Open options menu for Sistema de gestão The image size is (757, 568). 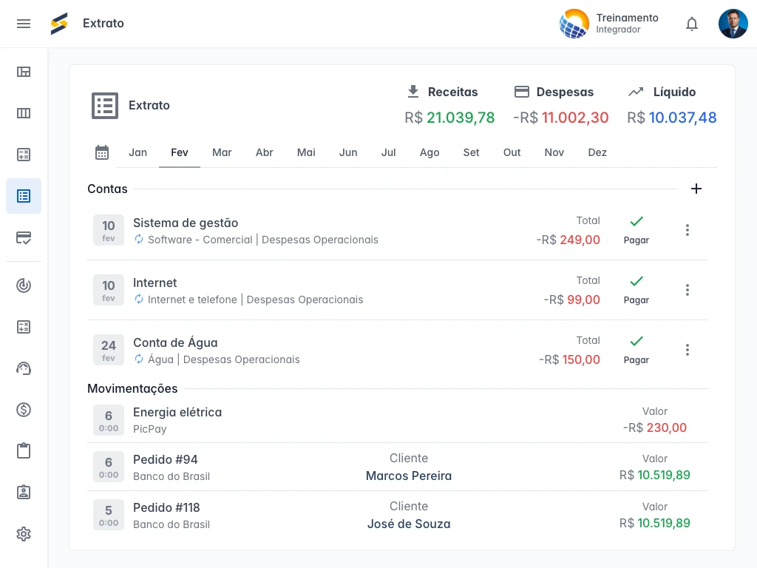tap(688, 230)
